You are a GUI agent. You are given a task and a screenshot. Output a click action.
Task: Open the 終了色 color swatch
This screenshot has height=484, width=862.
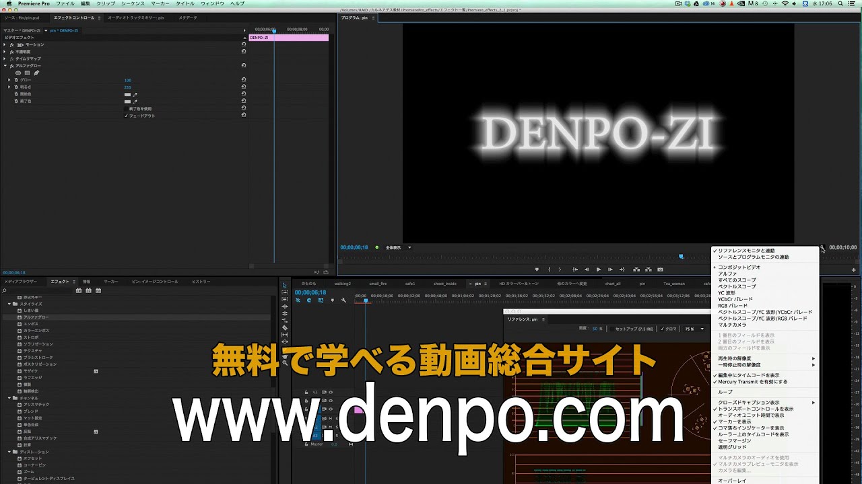(127, 102)
